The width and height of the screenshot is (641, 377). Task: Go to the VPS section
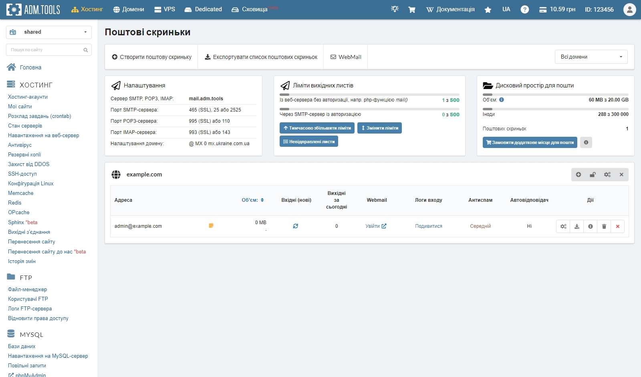165,9
